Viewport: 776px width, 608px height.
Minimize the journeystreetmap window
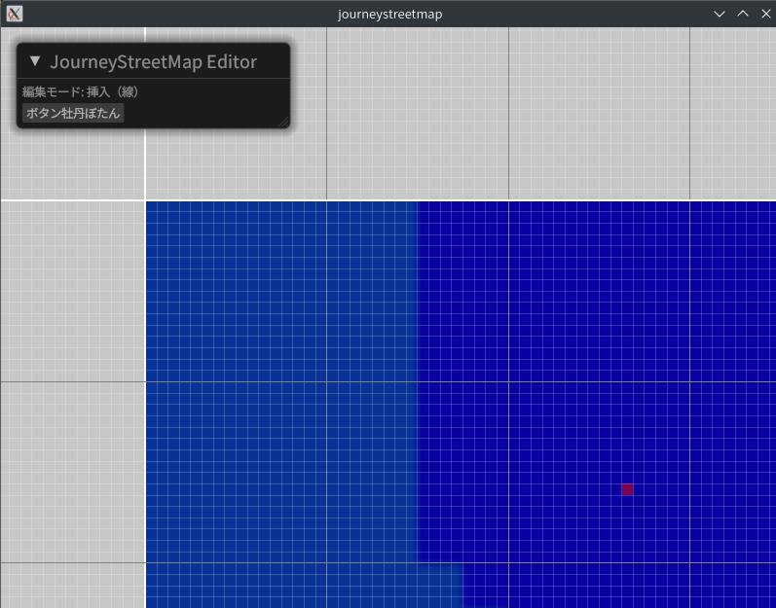(x=720, y=14)
